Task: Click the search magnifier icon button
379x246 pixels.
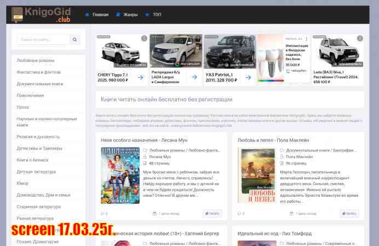Action: 75,39
